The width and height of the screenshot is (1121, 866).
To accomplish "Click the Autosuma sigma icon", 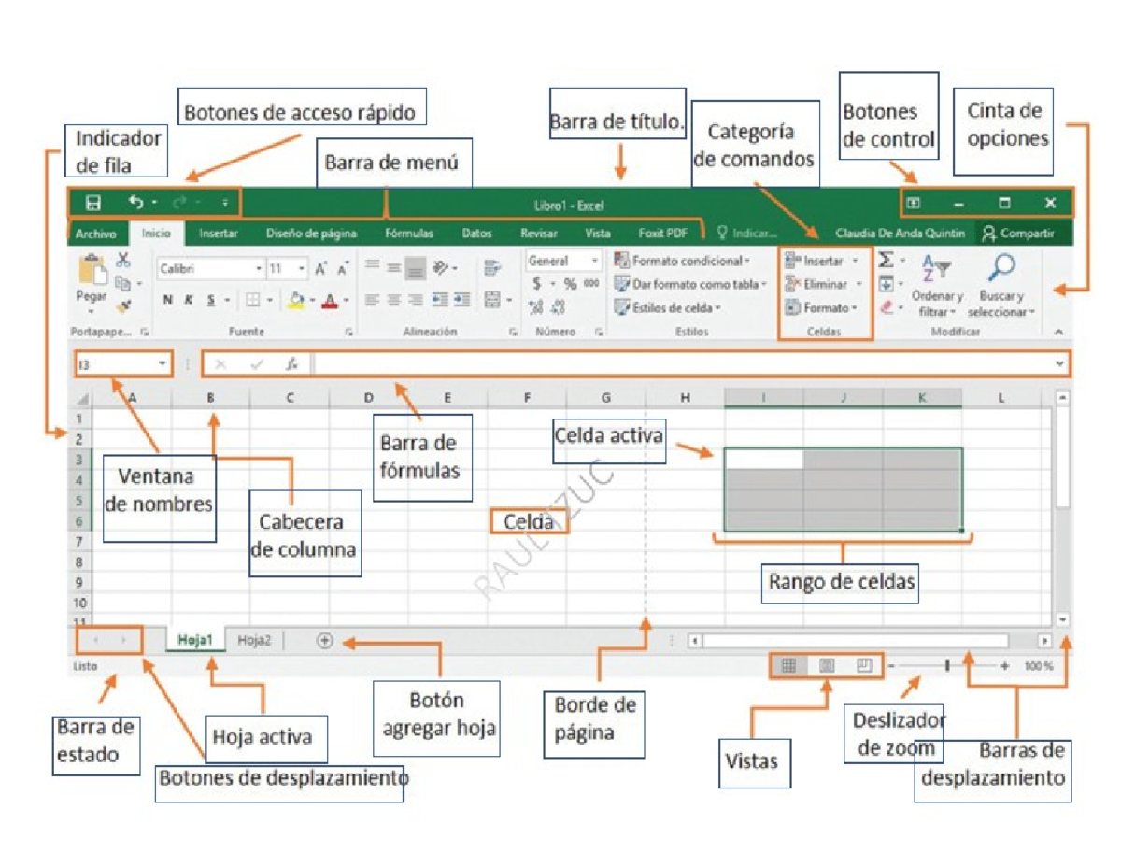I will 887,258.
